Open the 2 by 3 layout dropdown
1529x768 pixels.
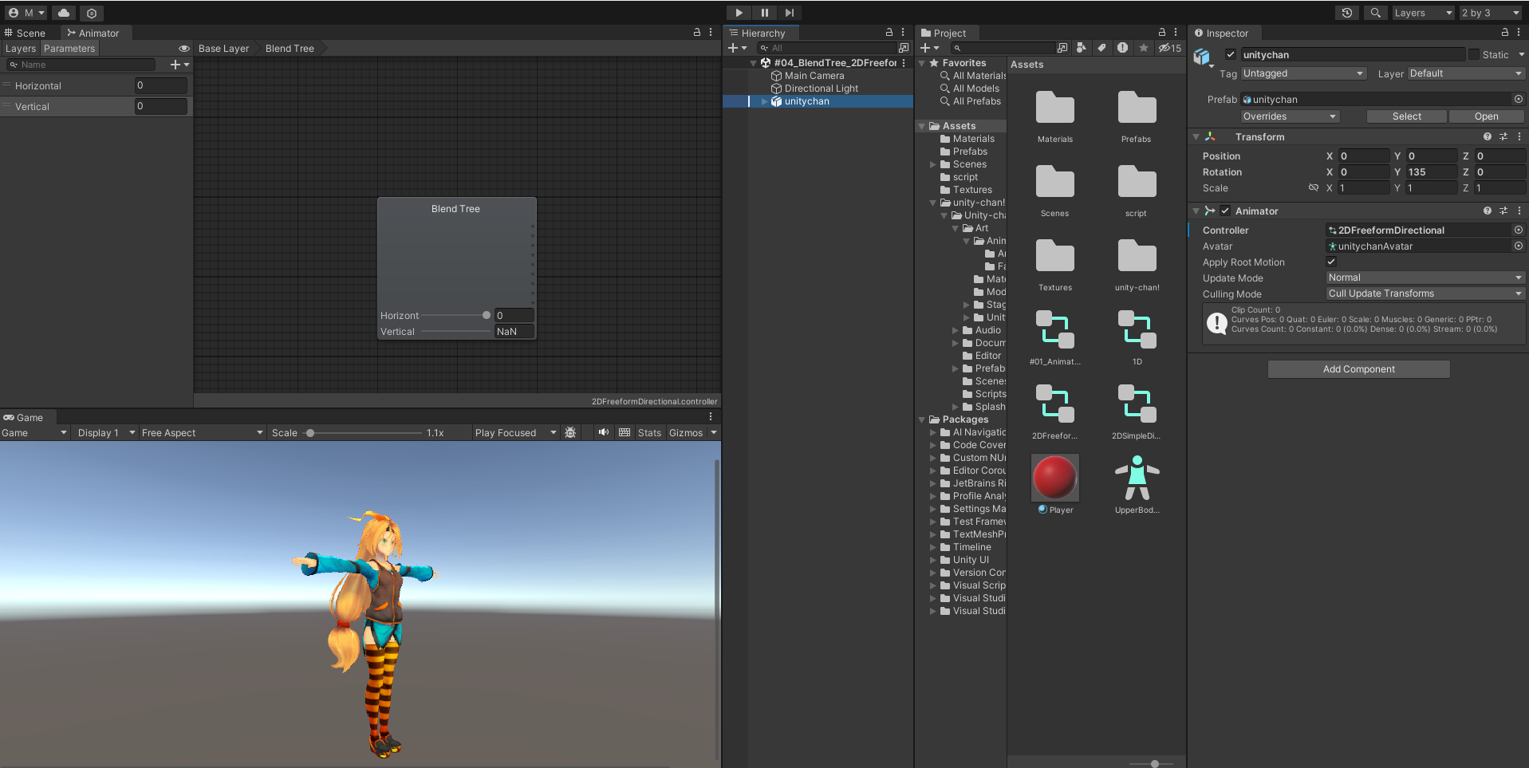(x=1491, y=13)
